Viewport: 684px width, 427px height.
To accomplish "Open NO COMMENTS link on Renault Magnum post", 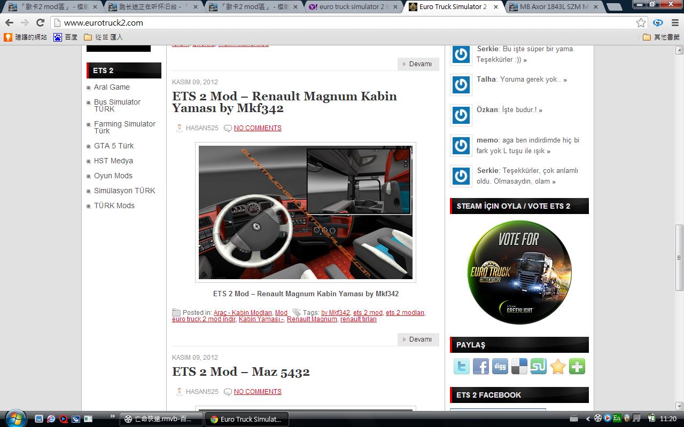I will click(x=258, y=128).
